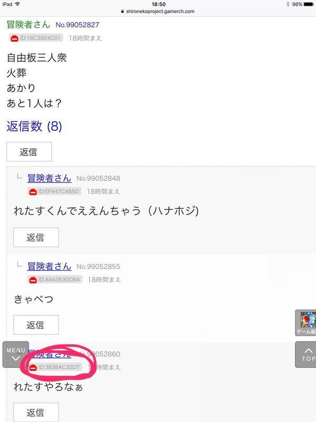
Task: Open 冒険者さん link on post No.99052848
Action: (49, 178)
